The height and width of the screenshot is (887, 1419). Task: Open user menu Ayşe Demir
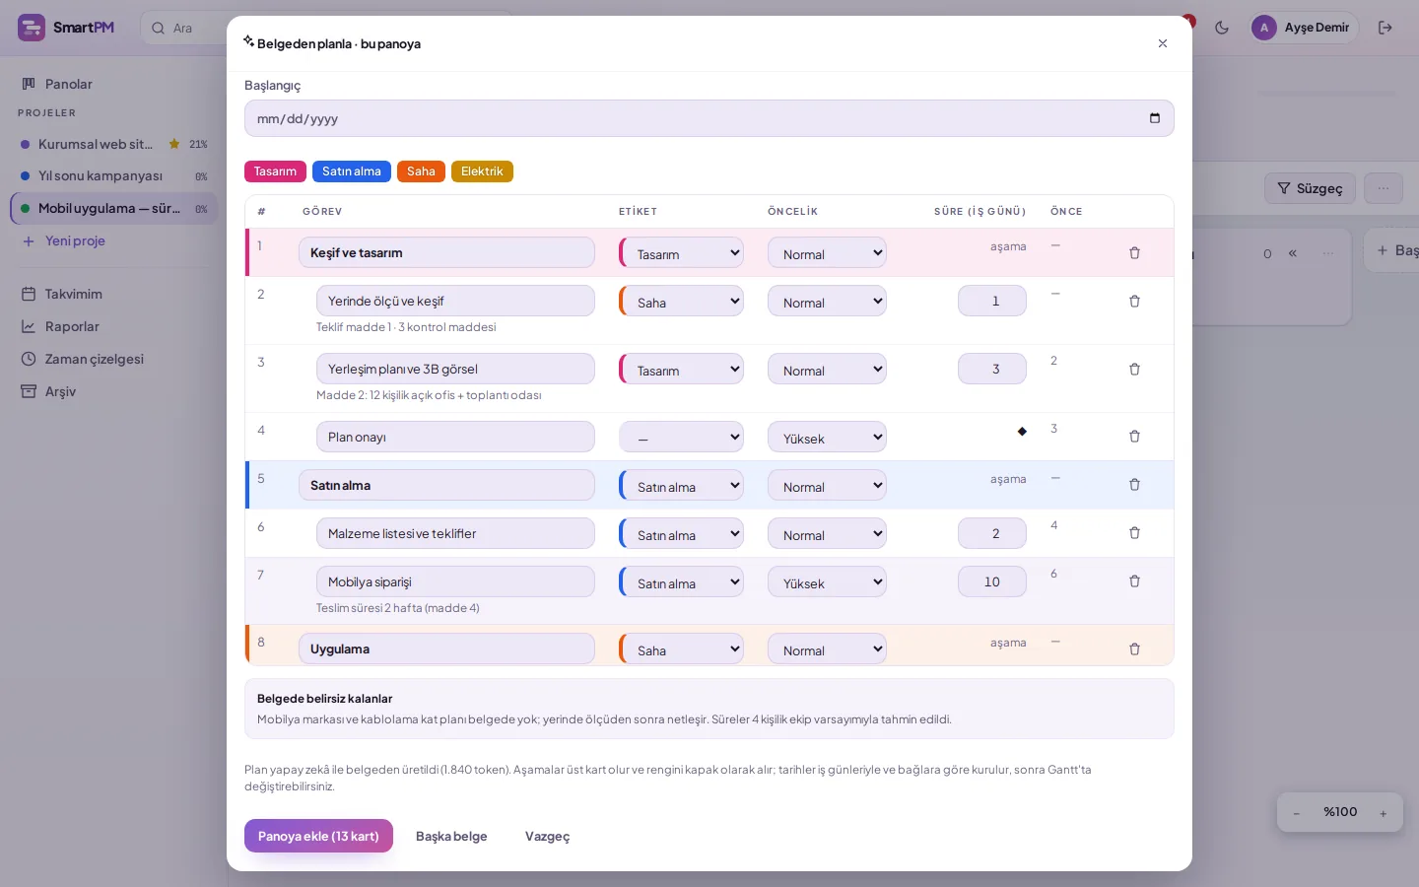click(1305, 28)
